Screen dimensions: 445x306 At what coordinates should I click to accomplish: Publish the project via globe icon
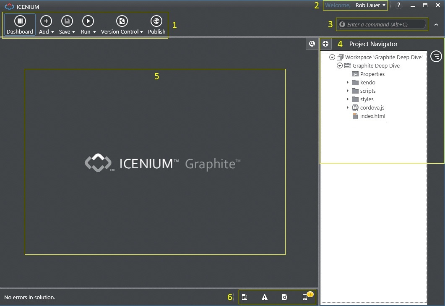(156, 21)
